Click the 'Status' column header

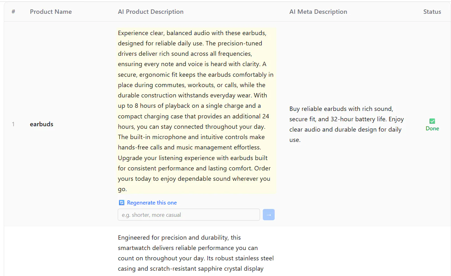(432, 12)
